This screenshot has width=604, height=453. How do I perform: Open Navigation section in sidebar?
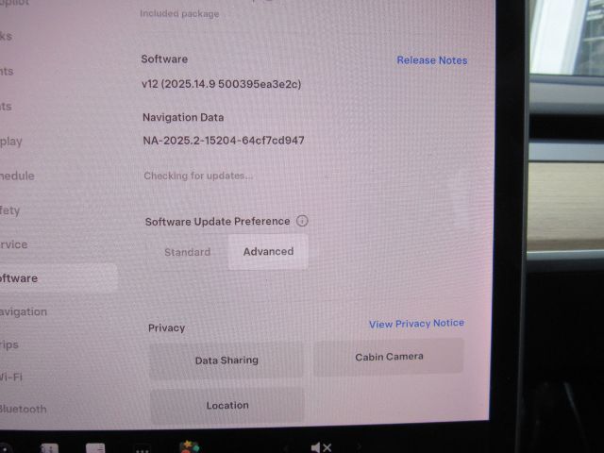click(x=23, y=311)
